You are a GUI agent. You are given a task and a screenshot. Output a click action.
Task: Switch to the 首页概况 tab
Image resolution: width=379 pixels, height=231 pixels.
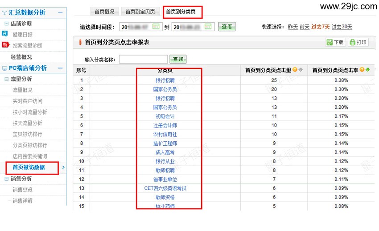pyautogui.click(x=104, y=12)
